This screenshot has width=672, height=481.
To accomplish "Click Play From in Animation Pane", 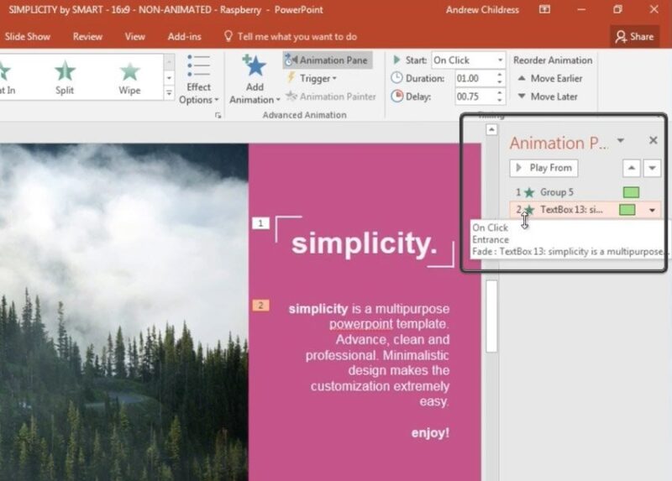I will pyautogui.click(x=543, y=168).
